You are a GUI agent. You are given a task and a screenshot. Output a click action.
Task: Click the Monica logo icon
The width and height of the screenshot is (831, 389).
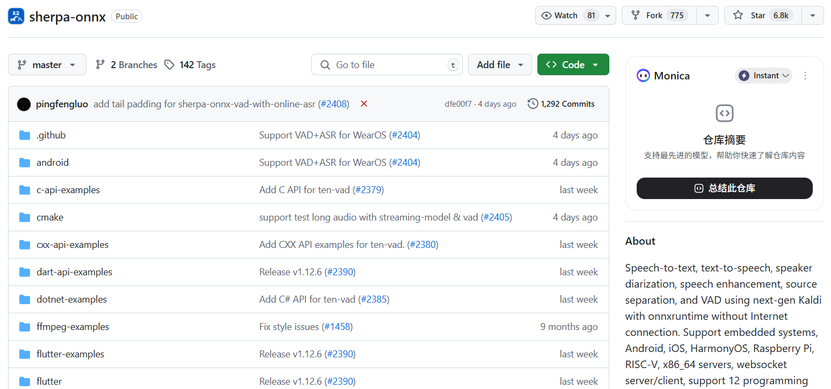[643, 76]
